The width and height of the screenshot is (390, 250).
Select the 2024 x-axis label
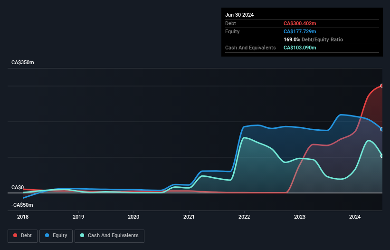click(x=355, y=217)
